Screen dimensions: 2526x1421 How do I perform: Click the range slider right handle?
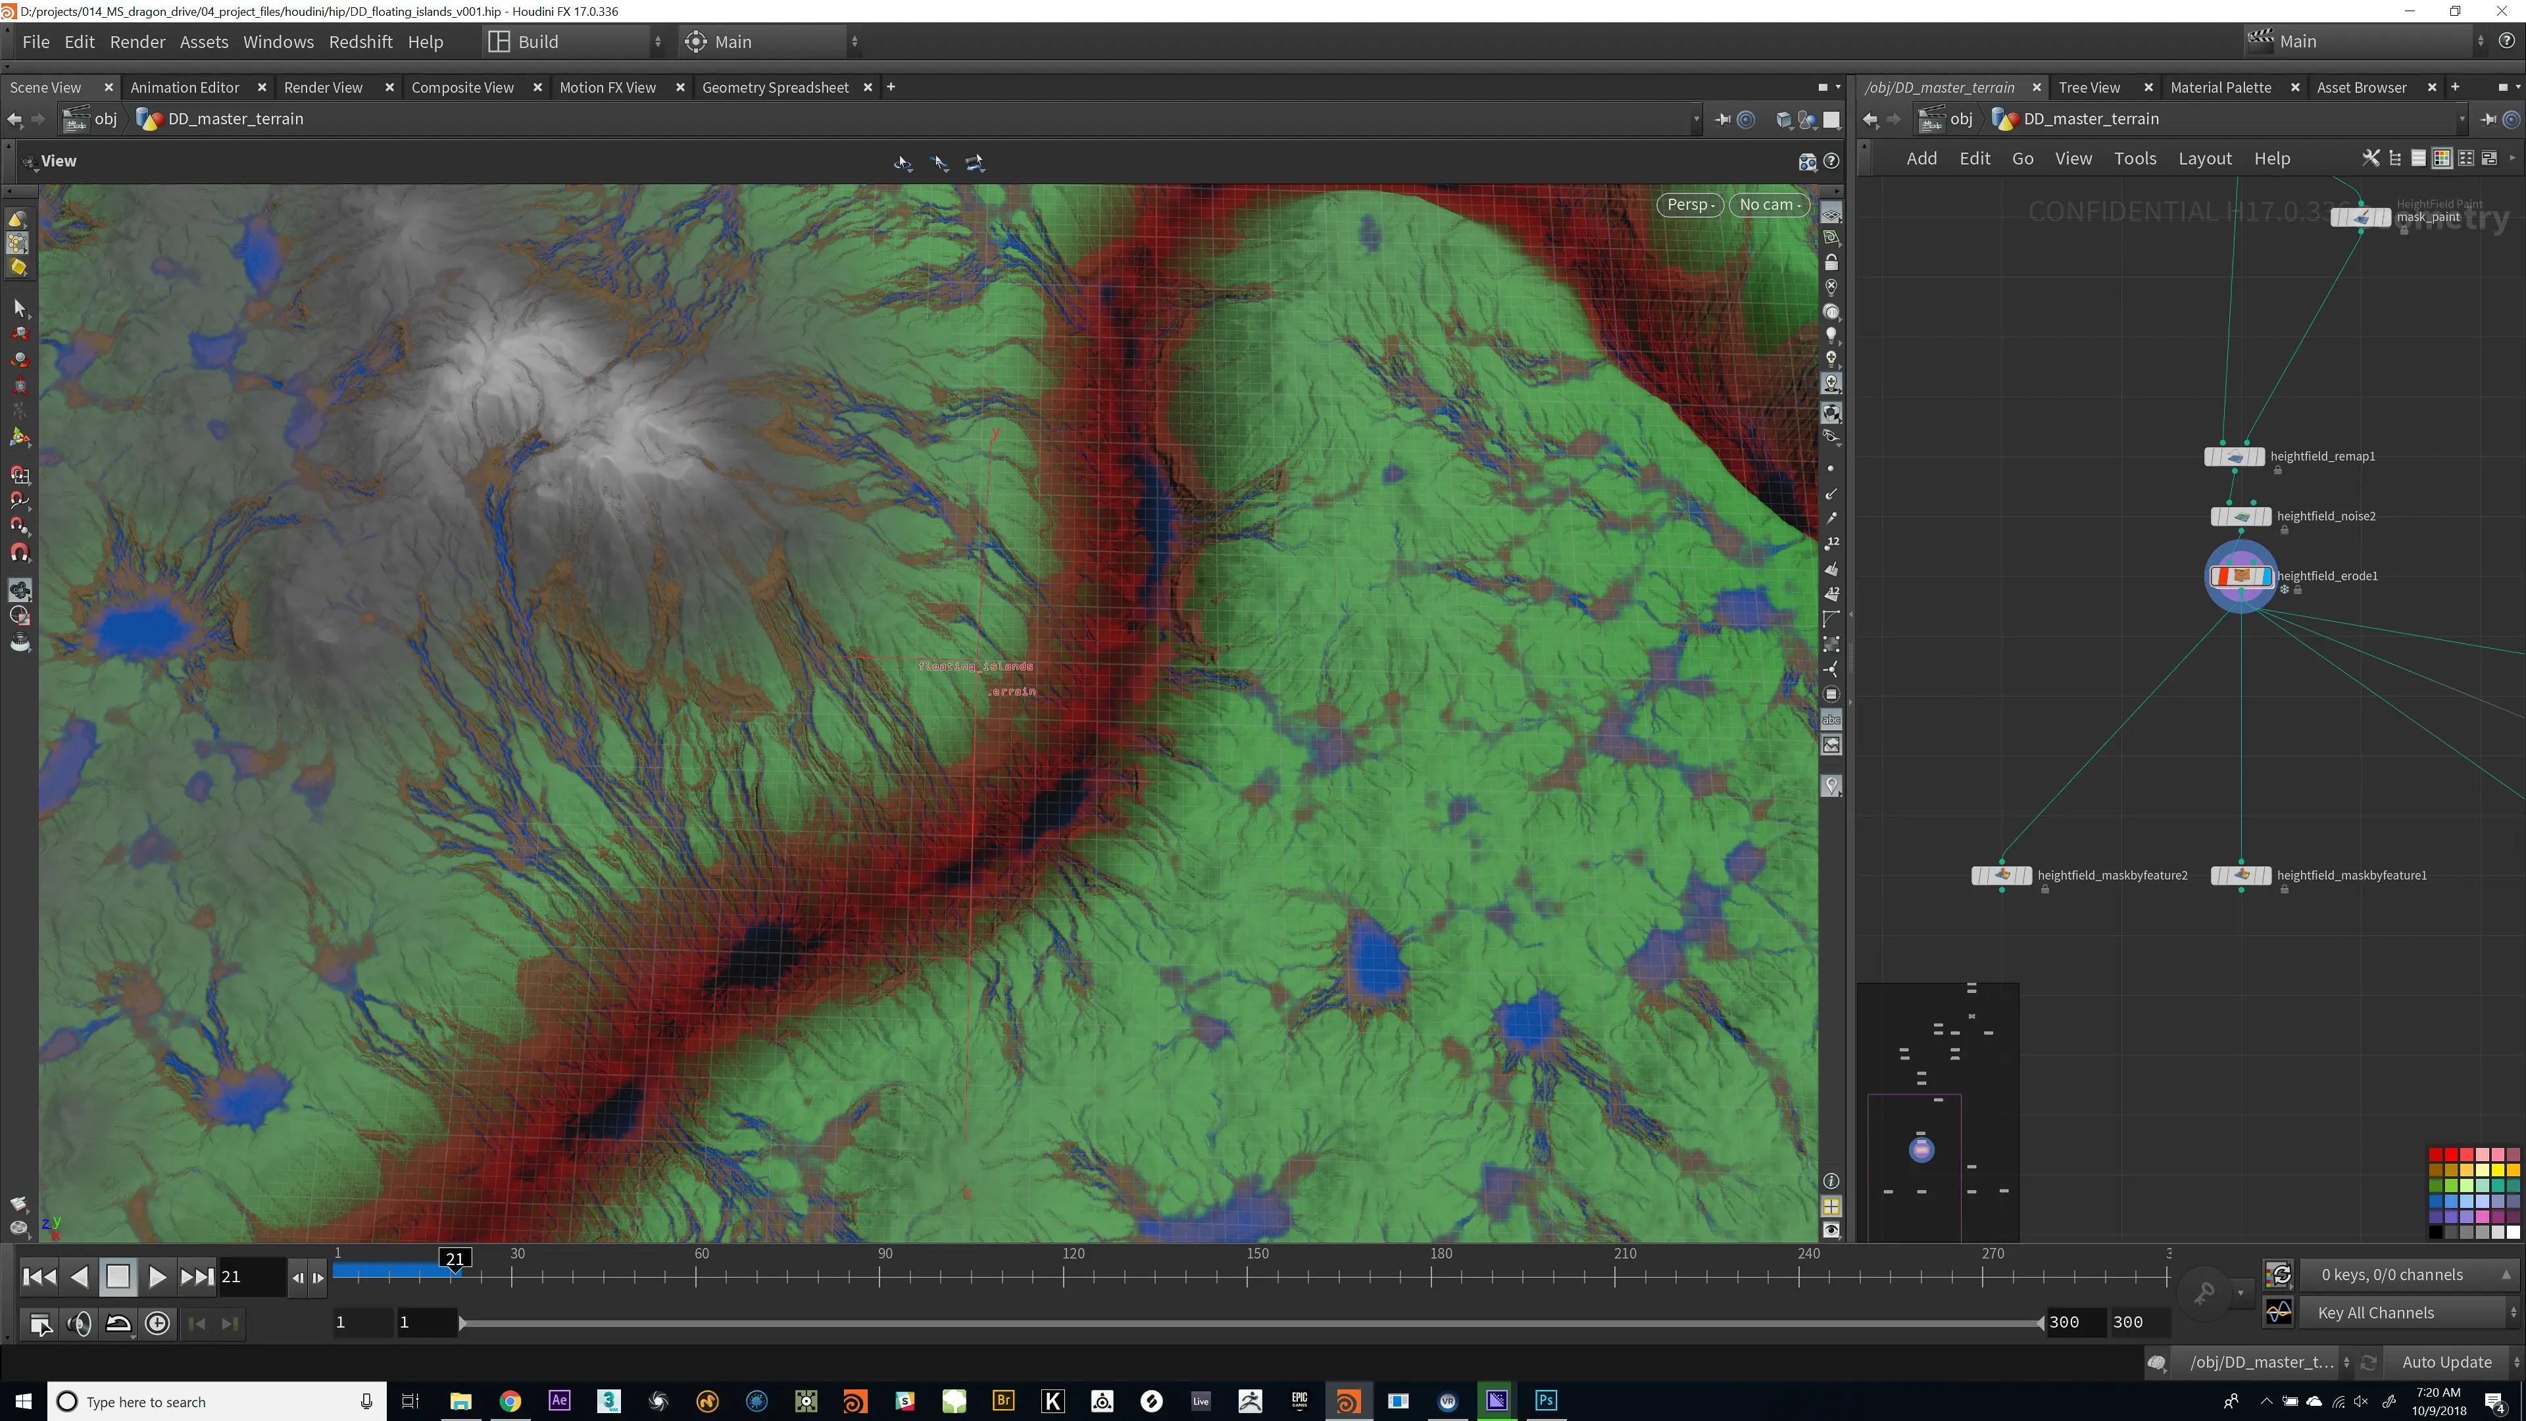(2041, 1323)
